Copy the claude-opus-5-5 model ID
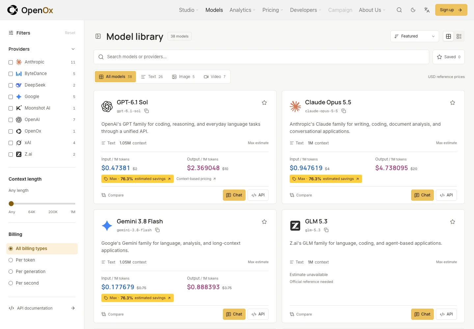The image size is (474, 329). point(344,111)
